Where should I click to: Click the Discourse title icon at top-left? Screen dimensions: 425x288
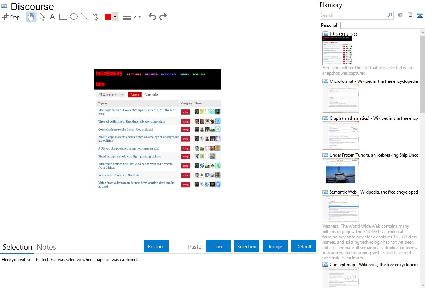tap(4, 6)
